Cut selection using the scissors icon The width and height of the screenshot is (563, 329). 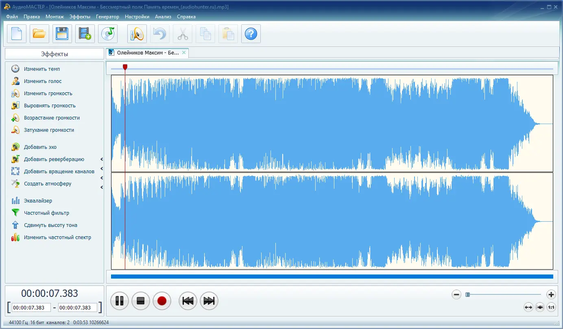click(183, 34)
